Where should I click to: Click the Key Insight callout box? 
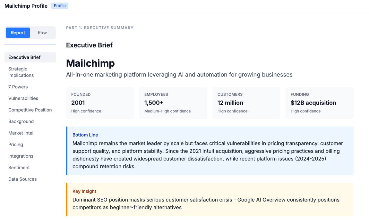tap(210, 200)
